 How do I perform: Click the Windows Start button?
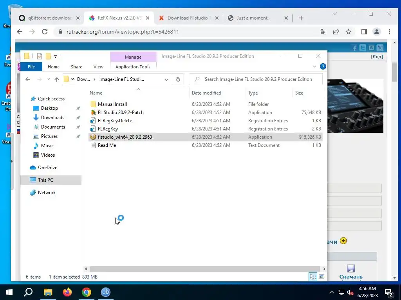[x=9, y=292]
